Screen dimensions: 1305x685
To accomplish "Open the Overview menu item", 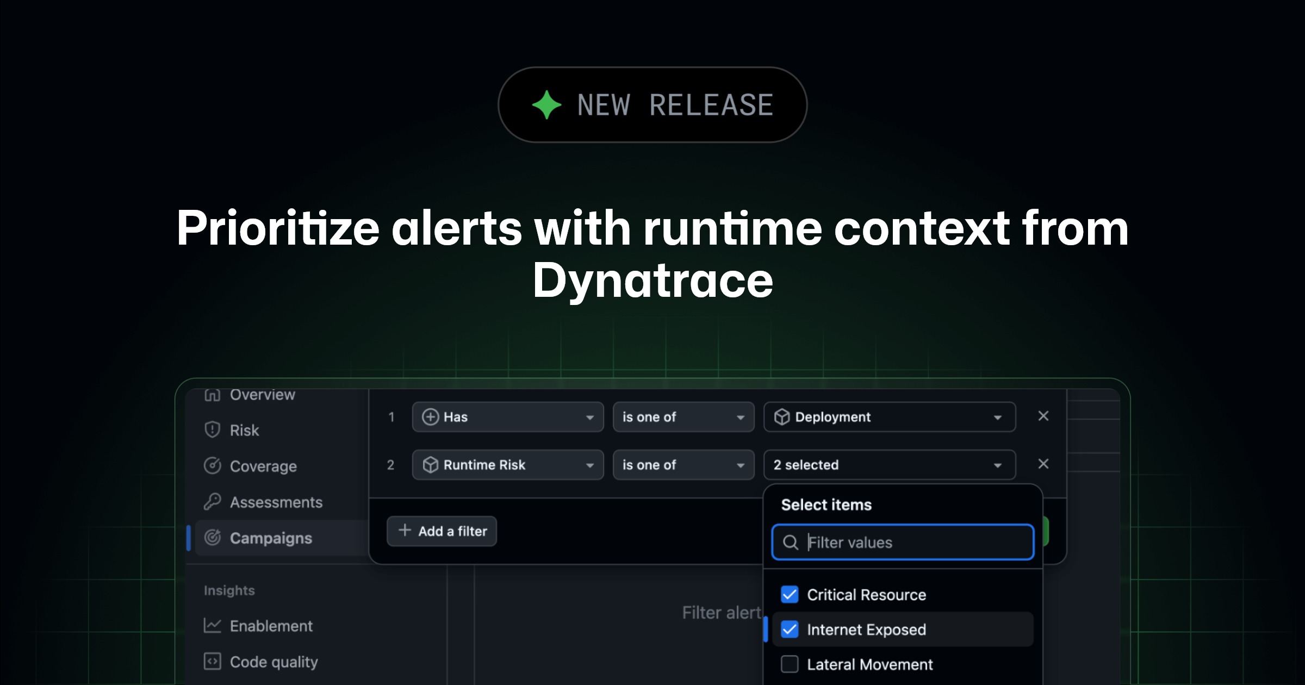I will click(x=262, y=395).
